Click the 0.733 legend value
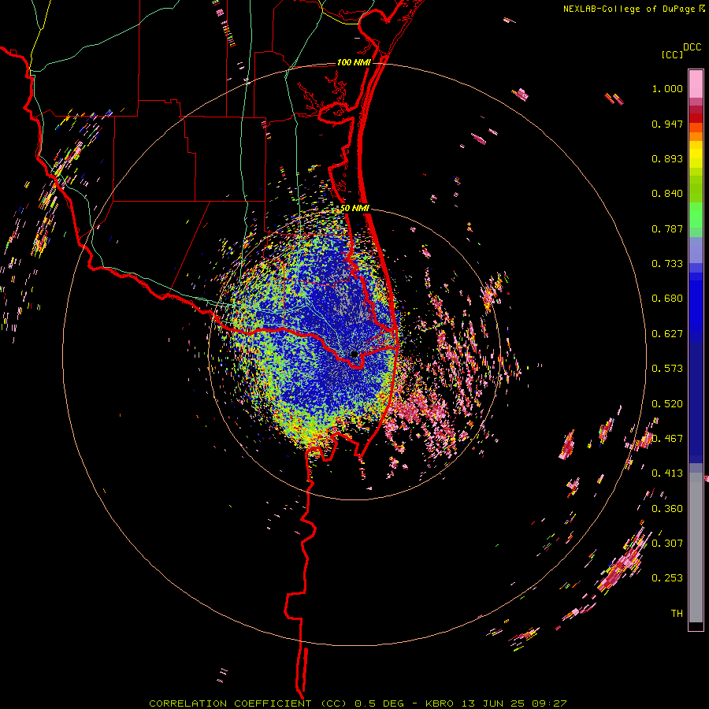This screenshot has height=709, width=709. click(x=667, y=264)
